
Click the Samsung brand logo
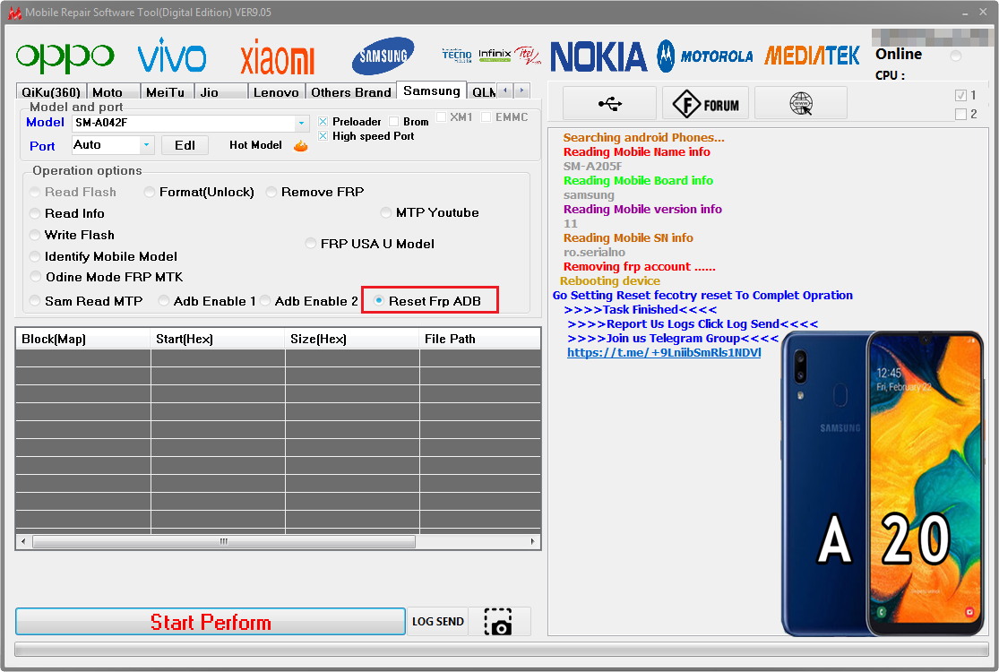coord(383,56)
